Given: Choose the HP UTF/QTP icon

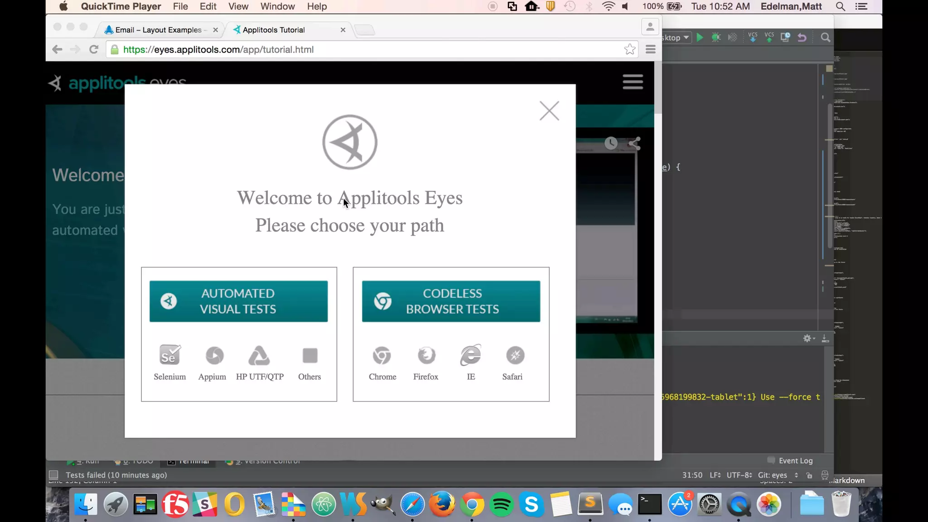Looking at the screenshot, I should pos(259,356).
